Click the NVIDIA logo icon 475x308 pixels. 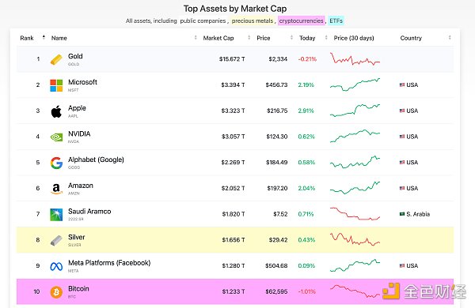(56, 137)
